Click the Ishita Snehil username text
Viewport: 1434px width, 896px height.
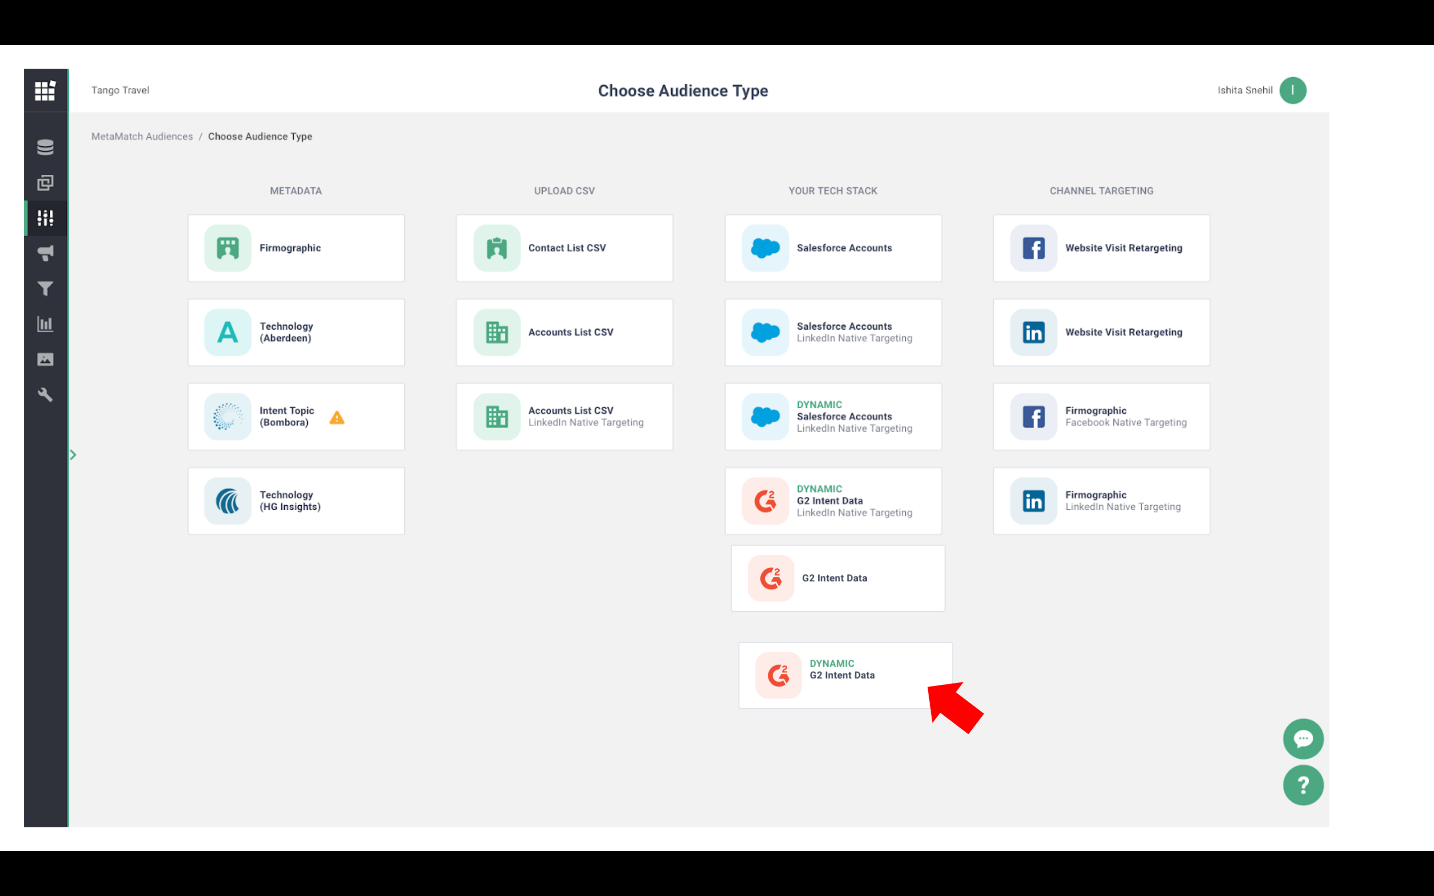click(1245, 90)
